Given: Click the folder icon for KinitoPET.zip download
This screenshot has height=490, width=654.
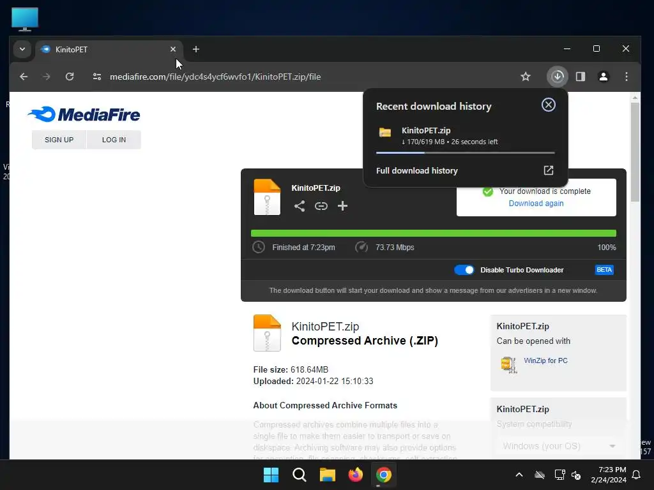Looking at the screenshot, I should click(x=385, y=133).
